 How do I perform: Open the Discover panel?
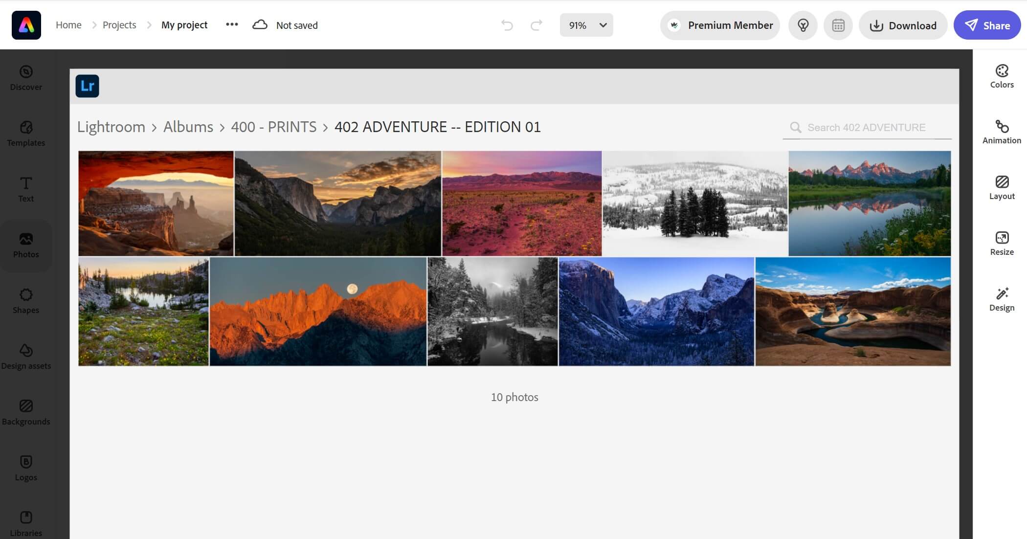pos(26,78)
